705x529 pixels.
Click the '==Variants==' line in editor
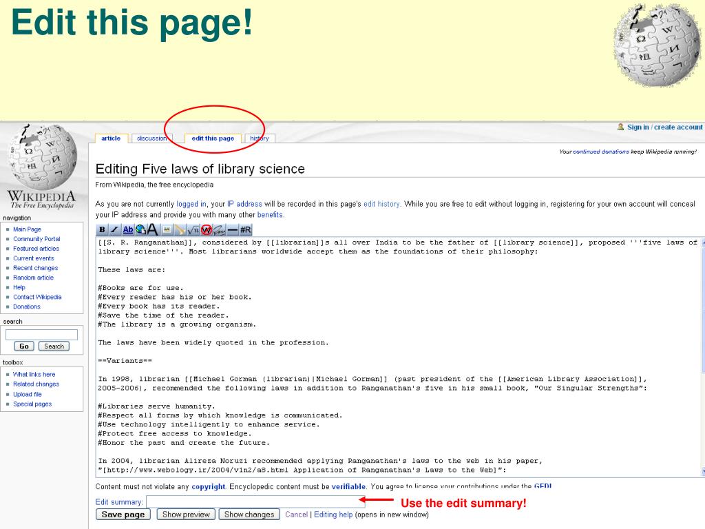tap(125, 361)
